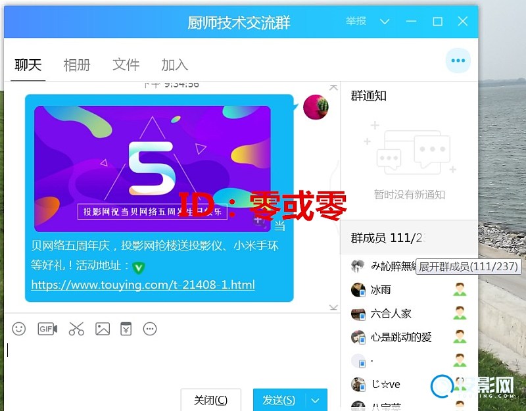Send a picture using the image icon
The width and height of the screenshot is (526, 411).
pyautogui.click(x=103, y=329)
